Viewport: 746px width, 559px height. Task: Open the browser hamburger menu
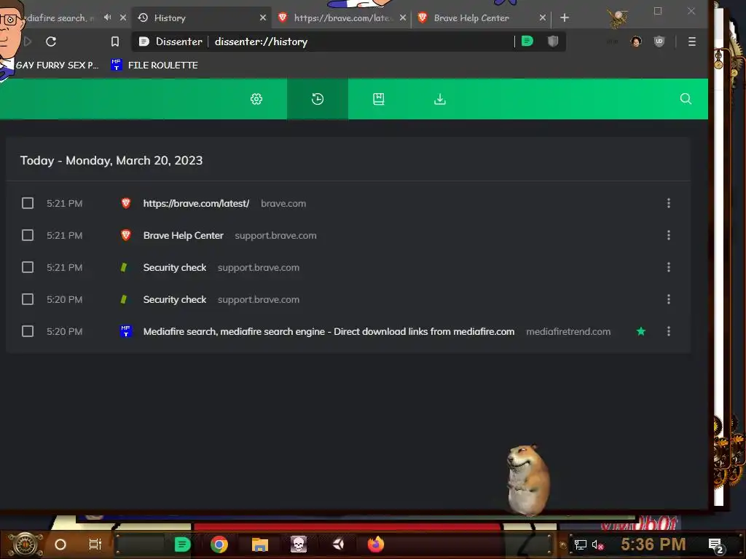692,41
